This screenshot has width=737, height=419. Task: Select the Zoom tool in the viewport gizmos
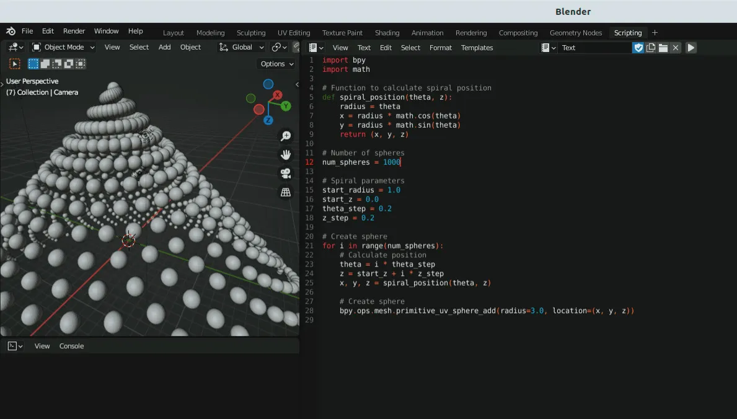[x=285, y=136]
